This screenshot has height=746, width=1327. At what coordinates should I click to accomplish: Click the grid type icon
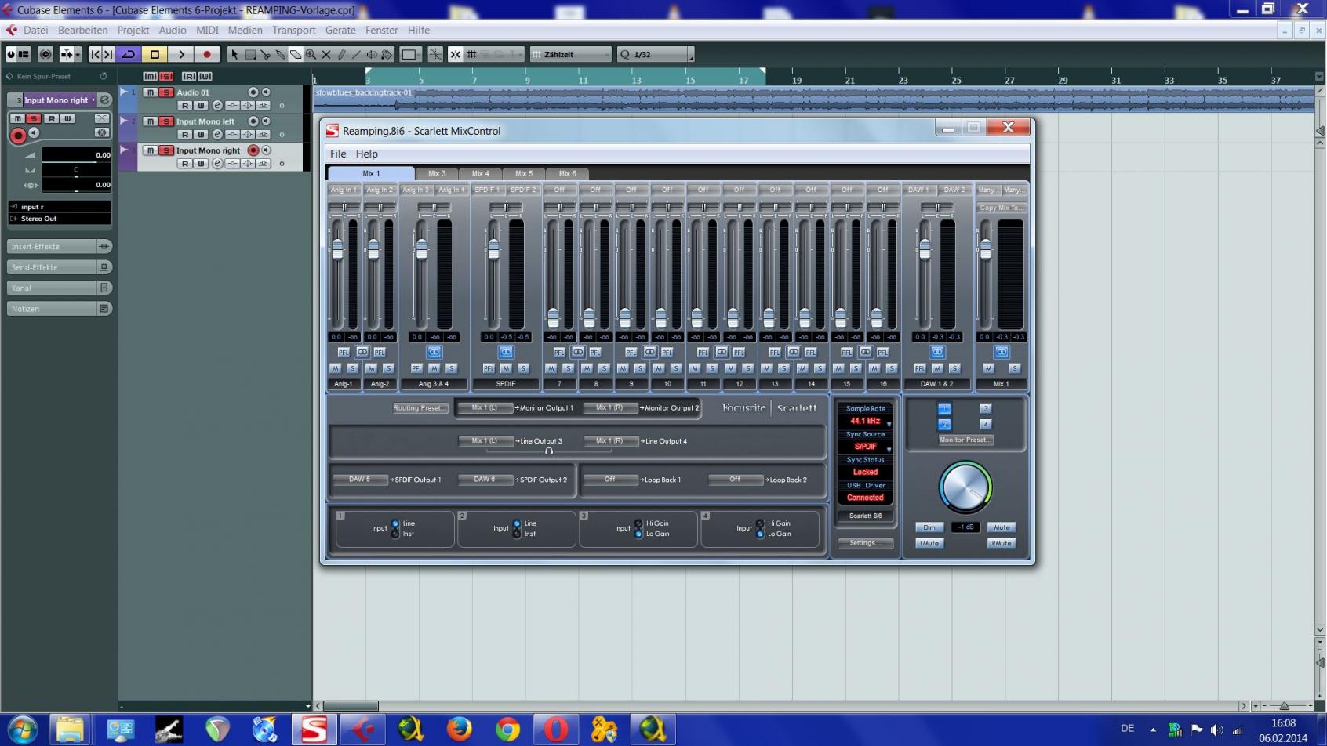tap(471, 54)
